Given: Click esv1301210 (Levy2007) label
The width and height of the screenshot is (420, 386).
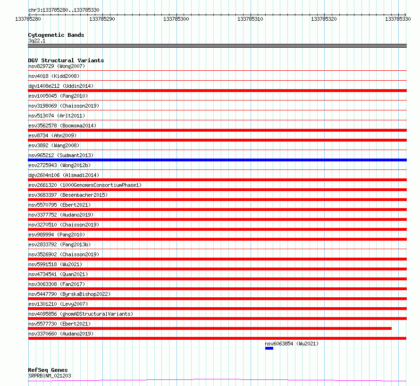Looking at the screenshot, I should (58, 304).
